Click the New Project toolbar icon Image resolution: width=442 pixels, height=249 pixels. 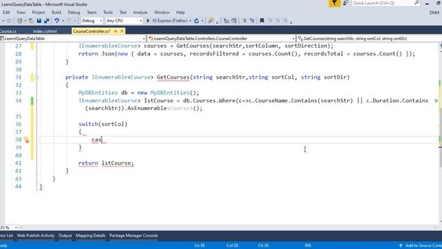pyautogui.click(x=20, y=21)
